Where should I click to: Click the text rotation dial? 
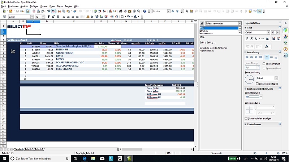point(249,80)
